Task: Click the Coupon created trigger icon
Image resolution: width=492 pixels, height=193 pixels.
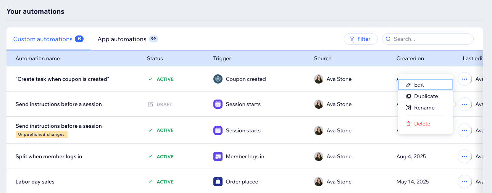Action: pyautogui.click(x=218, y=79)
